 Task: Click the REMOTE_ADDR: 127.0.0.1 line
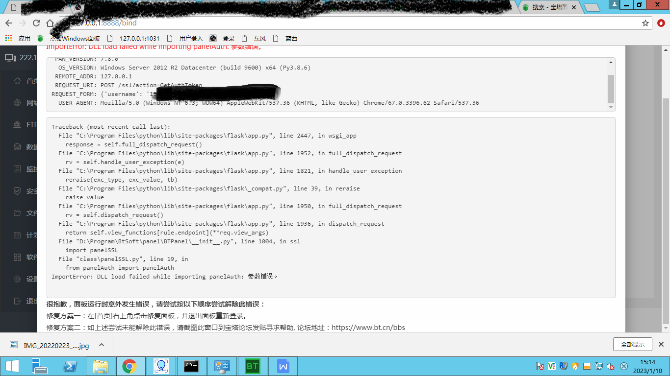93,76
